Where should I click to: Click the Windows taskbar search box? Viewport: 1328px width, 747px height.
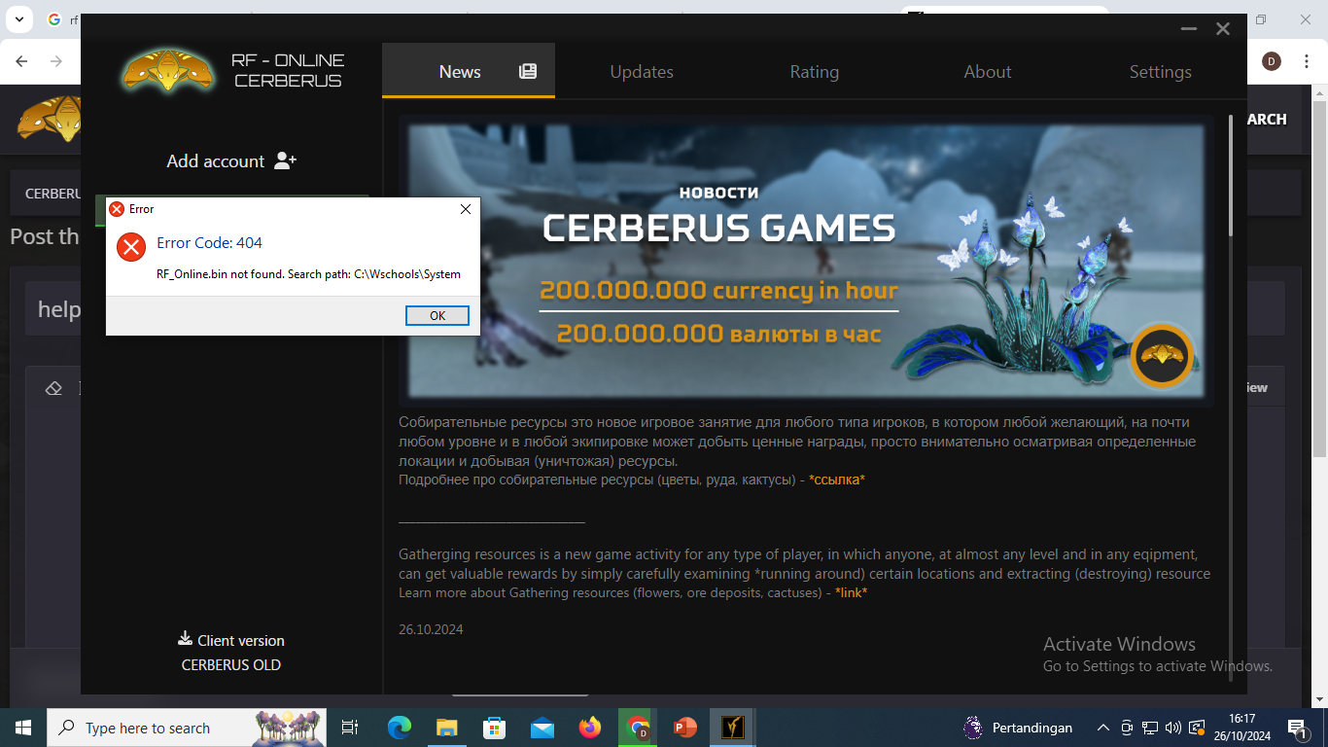pos(189,728)
